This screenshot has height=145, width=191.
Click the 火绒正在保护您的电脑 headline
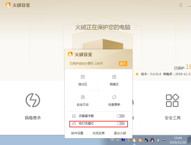coord(103,27)
